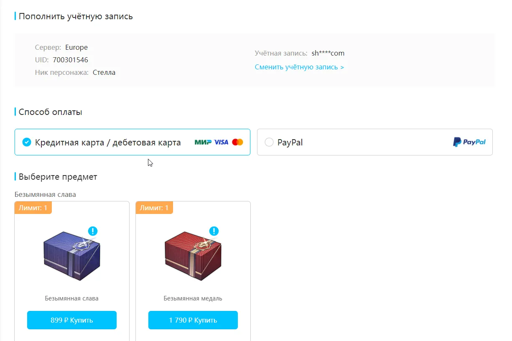This screenshot has width=512, height=341.
Task: Click the Лимит: 1 badge on Безымянная слава card
Action: 33,208
